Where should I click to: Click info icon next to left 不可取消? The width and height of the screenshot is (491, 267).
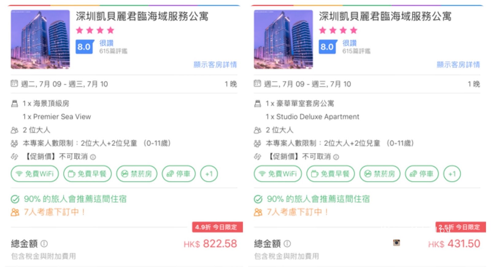click(x=93, y=157)
